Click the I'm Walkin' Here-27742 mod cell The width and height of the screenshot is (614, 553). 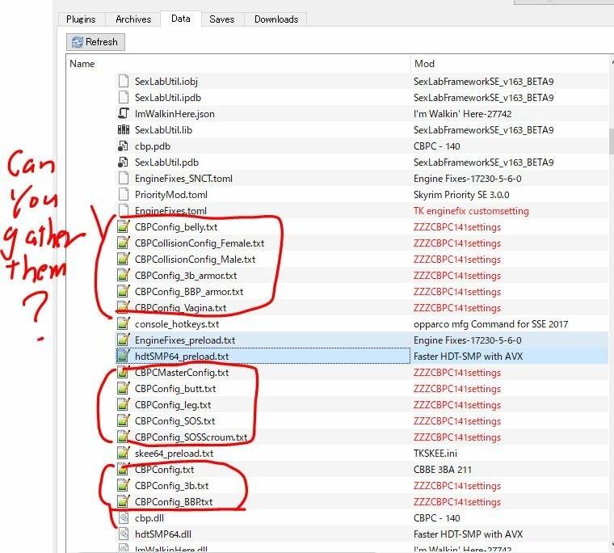coord(462,114)
